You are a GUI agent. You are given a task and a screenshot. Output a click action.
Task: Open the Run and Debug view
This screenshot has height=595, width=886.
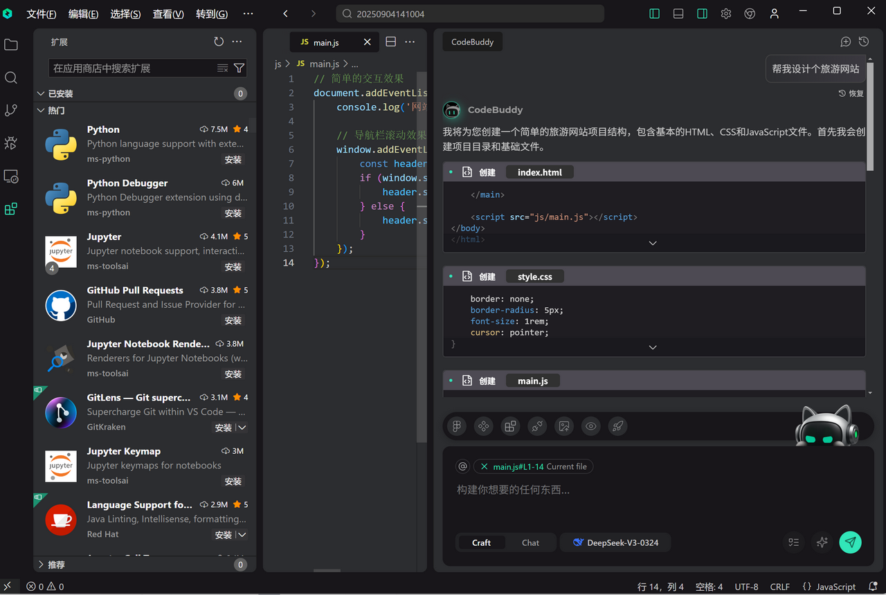coord(11,143)
